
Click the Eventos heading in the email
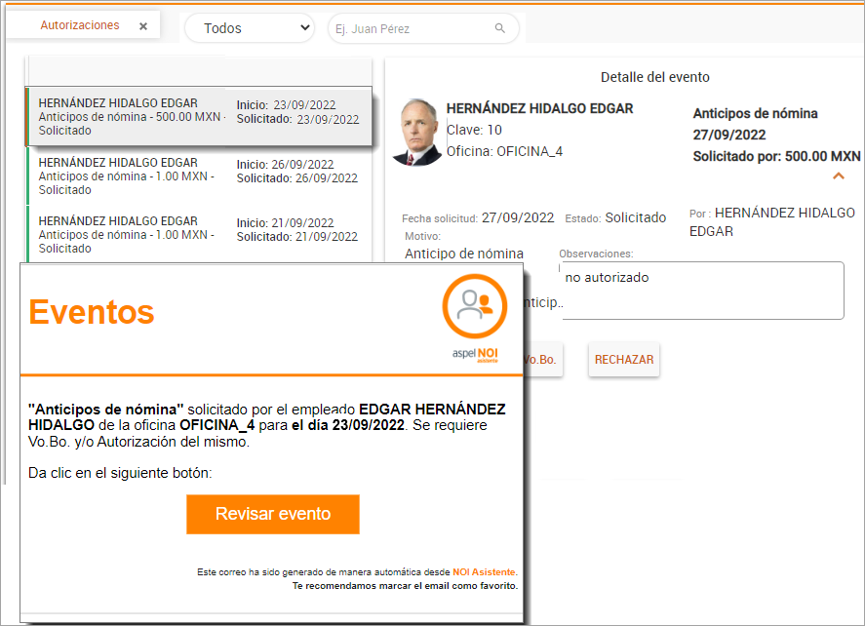[x=92, y=312]
